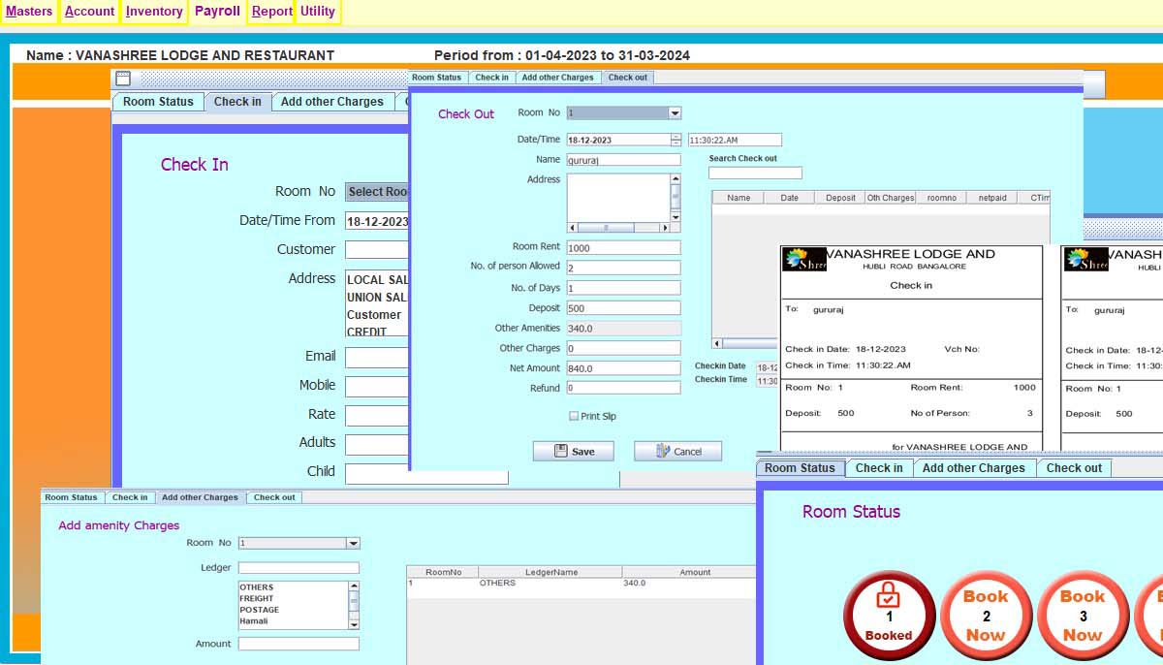The height and width of the screenshot is (665, 1163).
Task: Open the Utility menu
Action: tap(317, 12)
